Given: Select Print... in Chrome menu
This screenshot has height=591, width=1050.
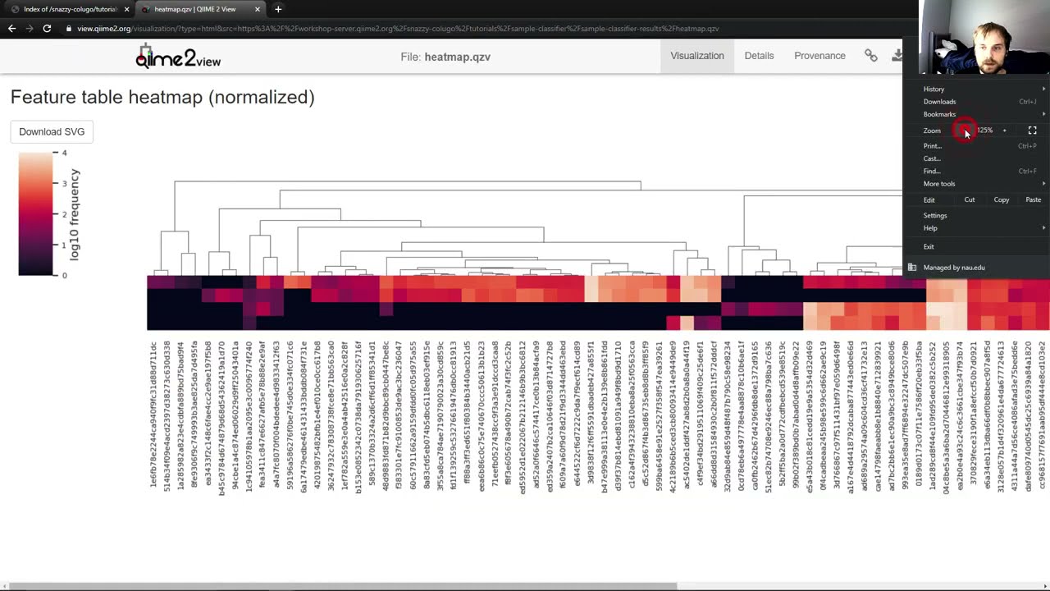Looking at the screenshot, I should pyautogui.click(x=976, y=146).
